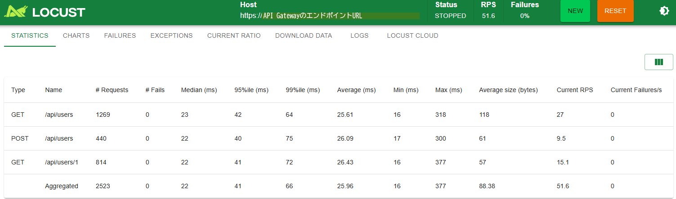The width and height of the screenshot is (676, 199).
Task: Click the Host URL text in header
Action: point(312,16)
